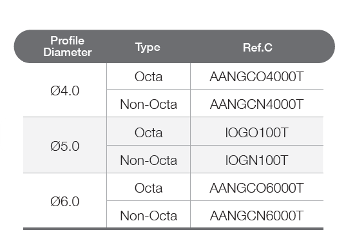Select reference code AANGCN6000T
Image resolution: width=346 pixels, height=250 pixels.
tap(256, 216)
